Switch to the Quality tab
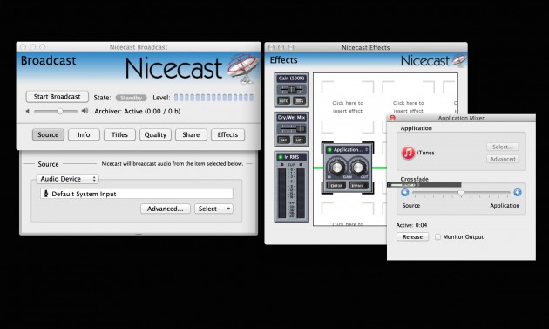Viewport: 549px width, 329px height. 155,134
